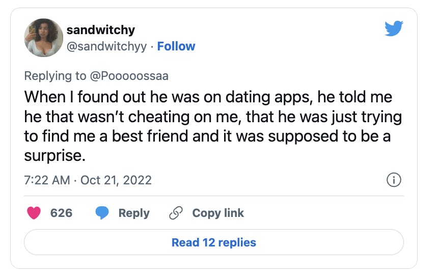
Task: Open Read 12 replies
Action: [x=214, y=242]
